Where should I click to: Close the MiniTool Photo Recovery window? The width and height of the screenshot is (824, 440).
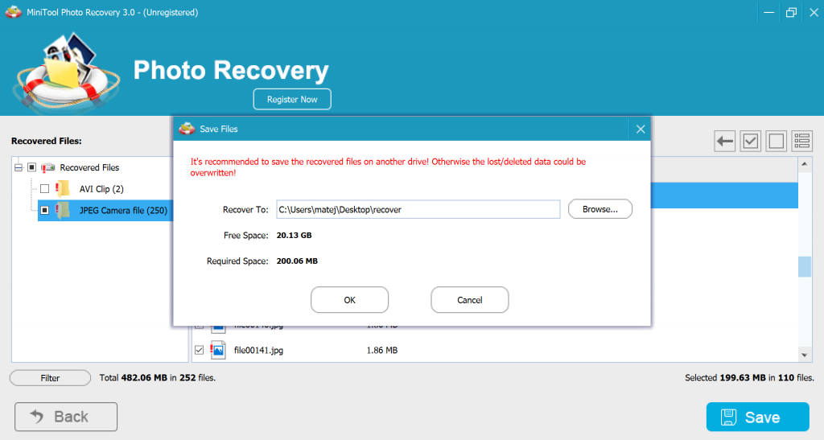[x=814, y=12]
